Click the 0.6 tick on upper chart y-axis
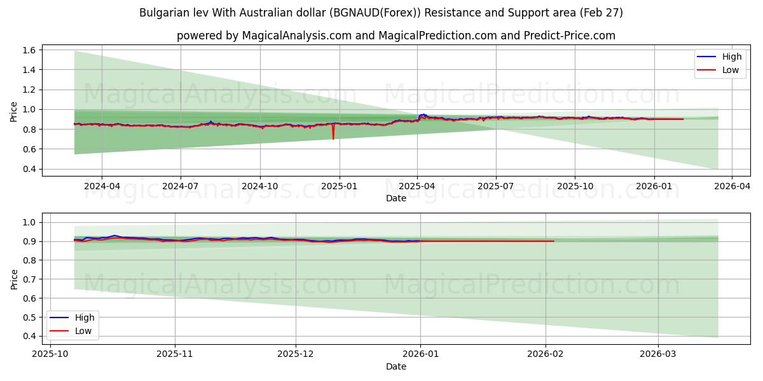Image resolution: width=763 pixels, height=381 pixels. 30,149
